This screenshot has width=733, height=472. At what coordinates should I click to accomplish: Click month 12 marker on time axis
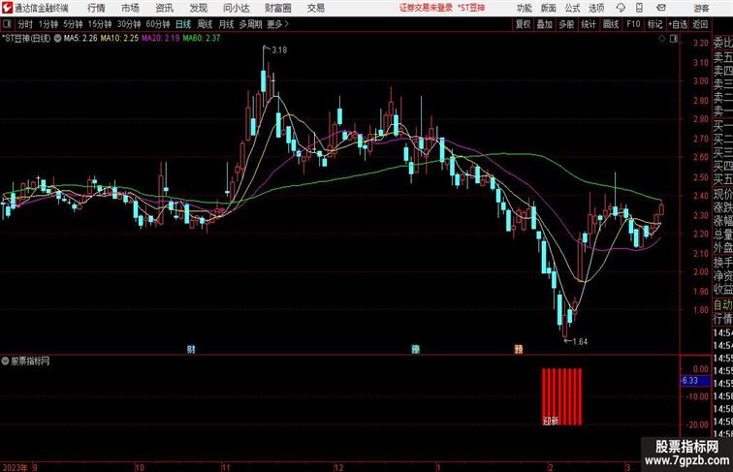click(x=338, y=467)
